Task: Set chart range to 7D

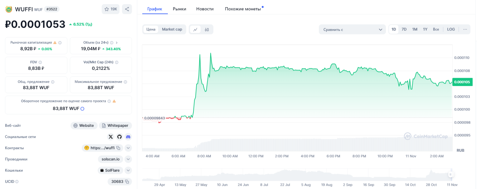Action: pyautogui.click(x=404, y=29)
